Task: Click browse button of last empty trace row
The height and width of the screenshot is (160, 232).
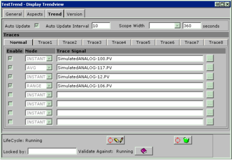Action: click(210, 122)
